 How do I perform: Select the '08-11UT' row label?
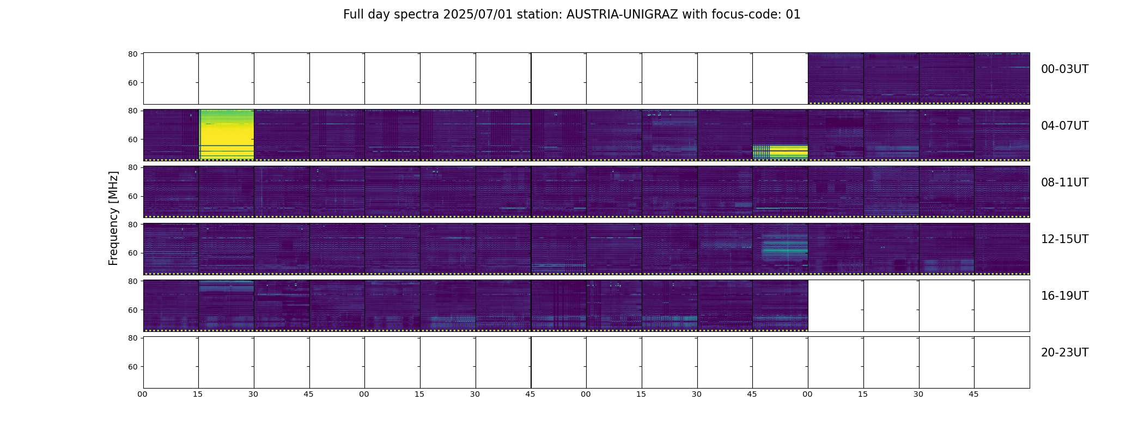(1064, 183)
